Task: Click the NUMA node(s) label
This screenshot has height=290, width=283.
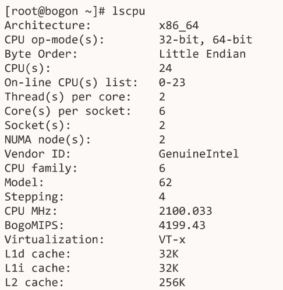Action: tap(48, 140)
